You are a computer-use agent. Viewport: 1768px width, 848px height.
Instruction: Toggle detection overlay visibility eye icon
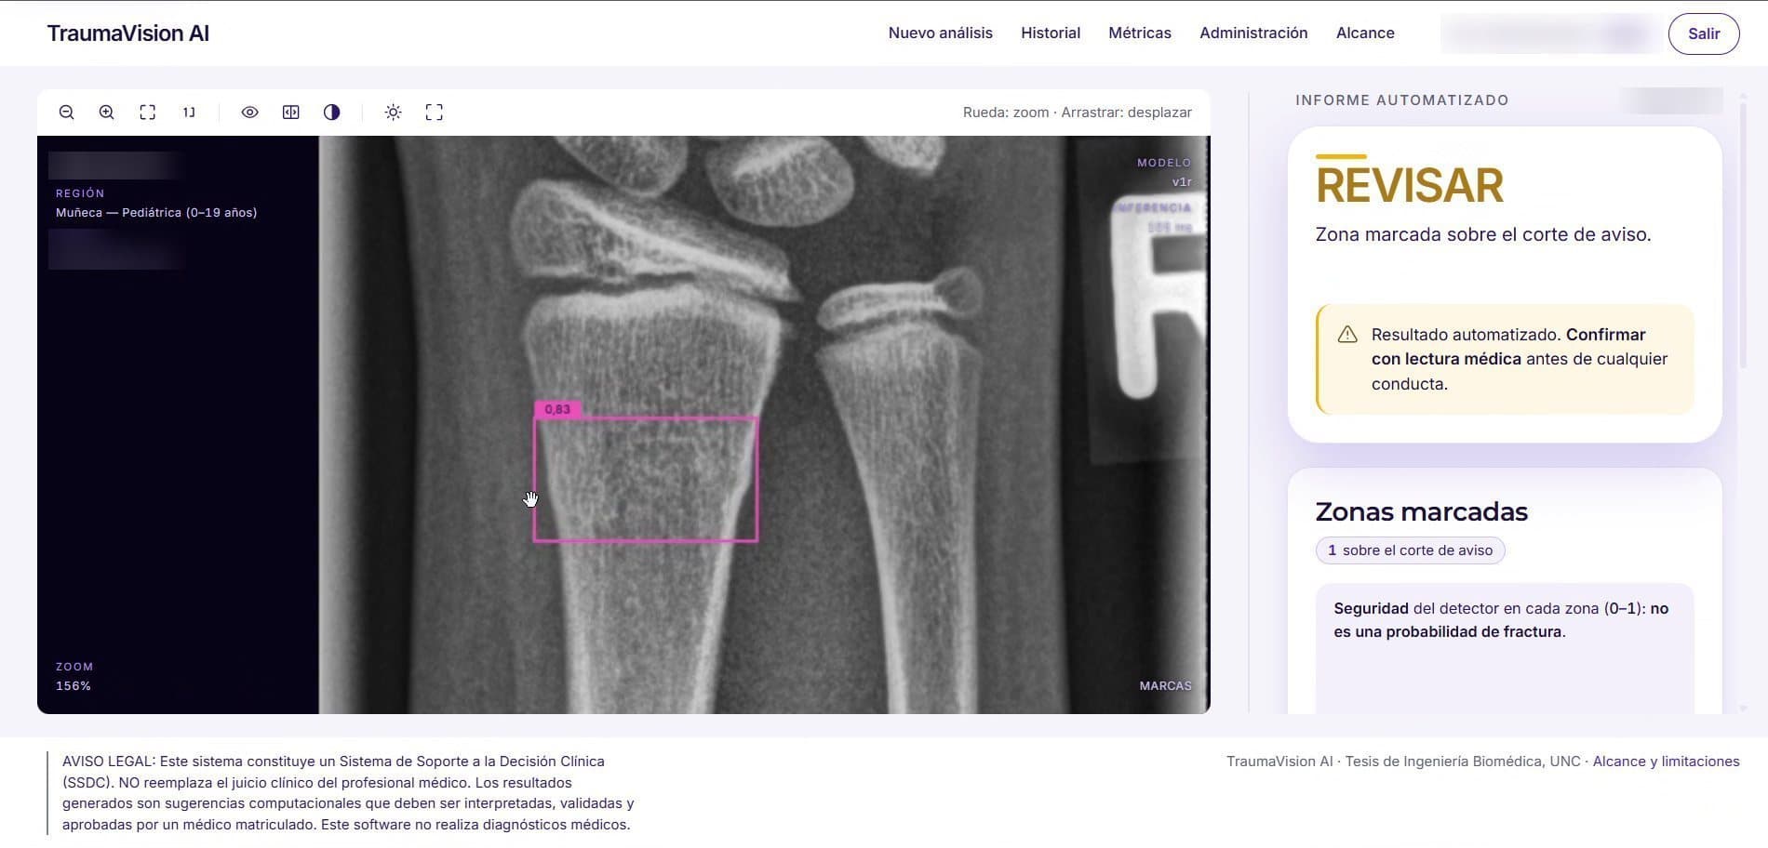[x=250, y=113]
